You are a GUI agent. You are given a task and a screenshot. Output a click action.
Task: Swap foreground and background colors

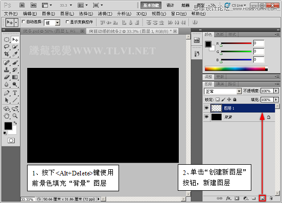point(15,123)
